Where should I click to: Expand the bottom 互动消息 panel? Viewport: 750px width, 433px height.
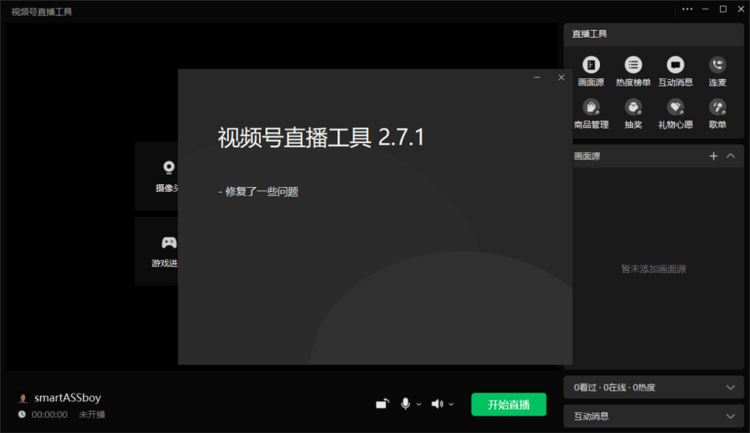click(x=730, y=416)
